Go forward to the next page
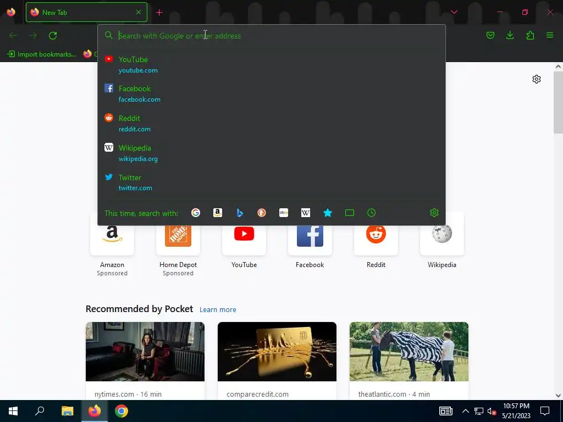The width and height of the screenshot is (563, 422). pos(33,36)
